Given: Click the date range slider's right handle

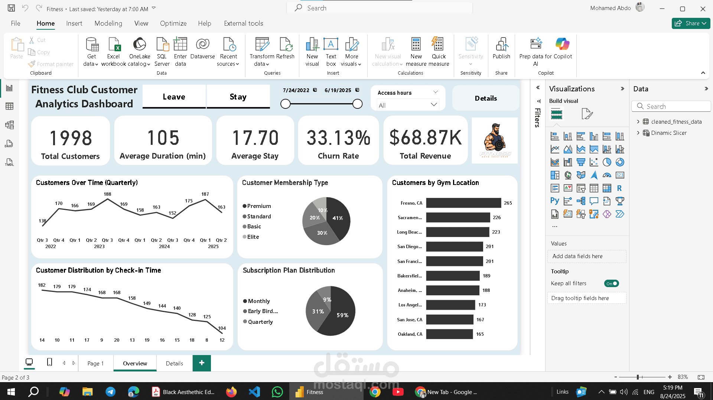Looking at the screenshot, I should (x=357, y=104).
